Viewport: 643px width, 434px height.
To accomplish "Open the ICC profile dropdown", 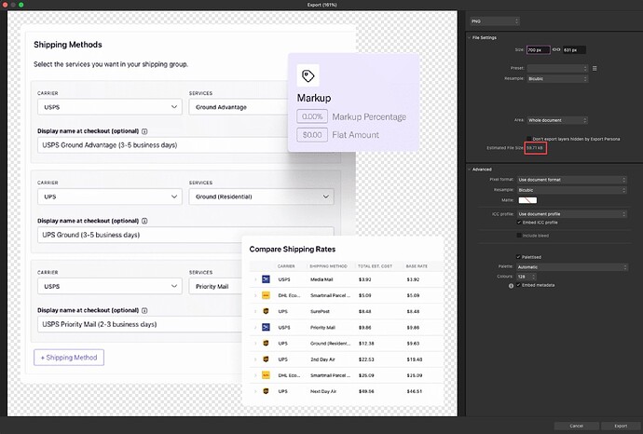I will click(x=571, y=214).
